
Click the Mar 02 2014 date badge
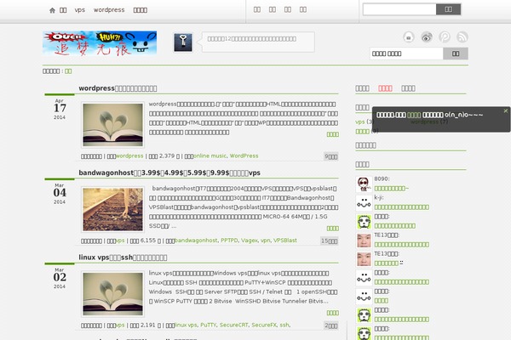point(60,278)
